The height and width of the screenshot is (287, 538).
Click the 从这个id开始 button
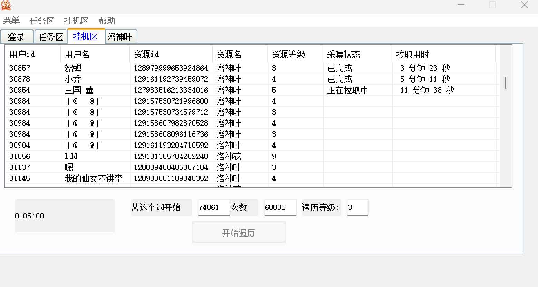point(161,207)
